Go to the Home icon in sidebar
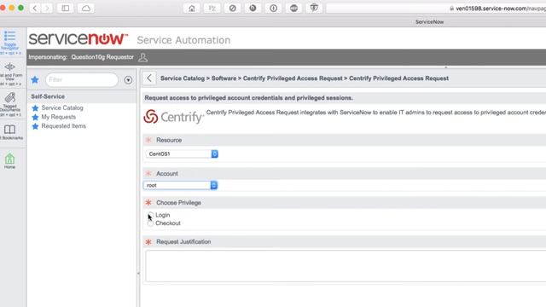This screenshot has width=546, height=307. [x=9, y=159]
